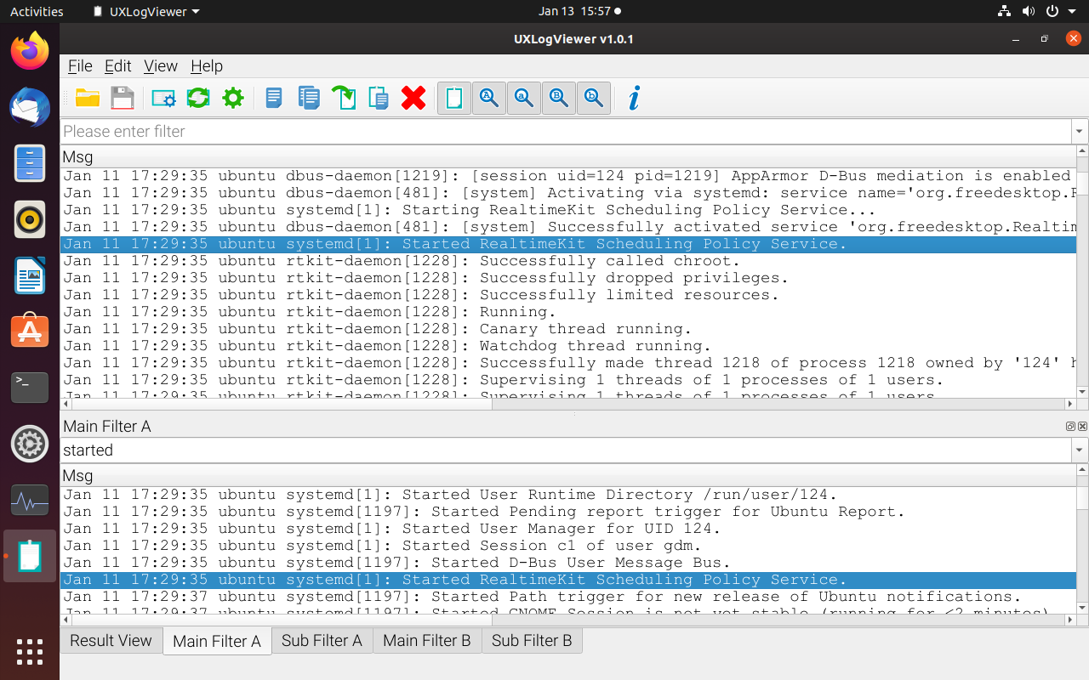Open the About info icon
This screenshot has width=1089, height=680.
632,97
